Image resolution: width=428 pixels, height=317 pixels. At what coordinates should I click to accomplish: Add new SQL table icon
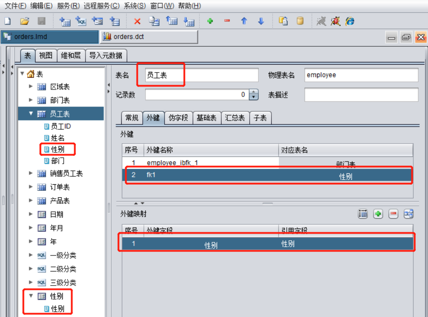[x=81, y=21]
